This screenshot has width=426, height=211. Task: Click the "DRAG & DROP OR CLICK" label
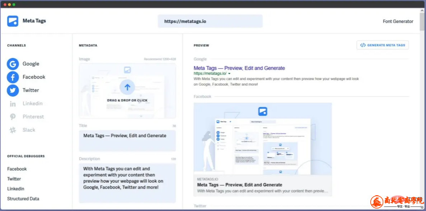(127, 100)
